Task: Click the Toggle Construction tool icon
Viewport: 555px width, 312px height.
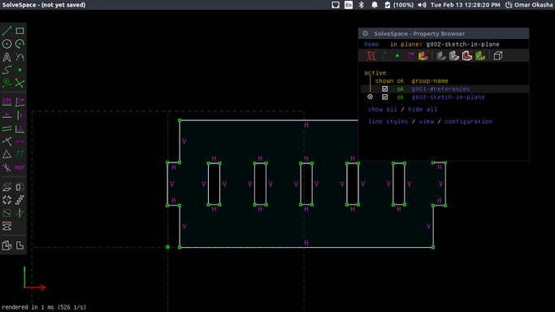Action: [7, 83]
